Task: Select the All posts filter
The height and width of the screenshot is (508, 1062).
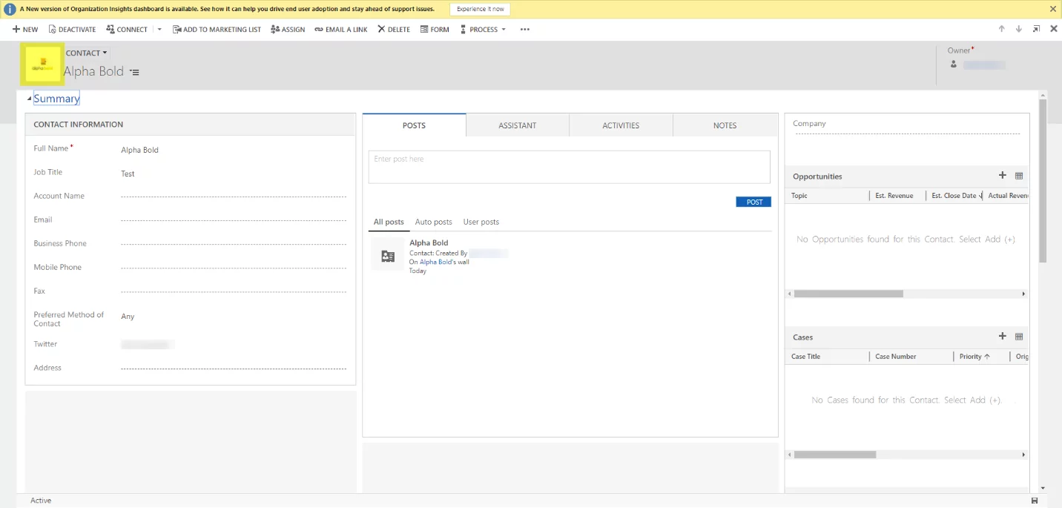Action: pyautogui.click(x=389, y=222)
